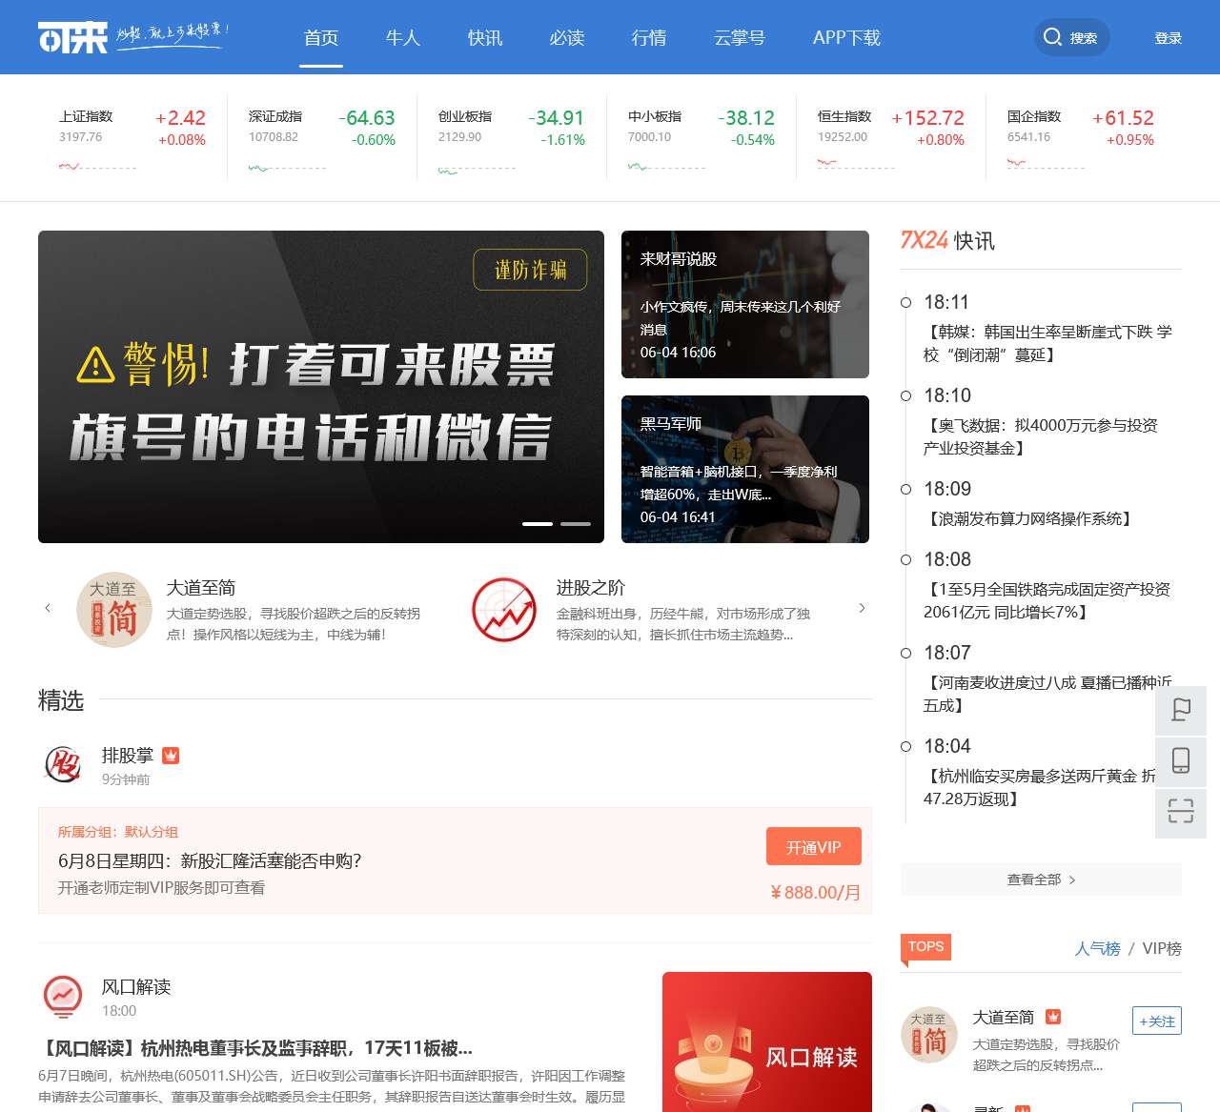This screenshot has width=1220, height=1112.
Task: Select the 人气榜 ranking view
Action: coord(1097,949)
